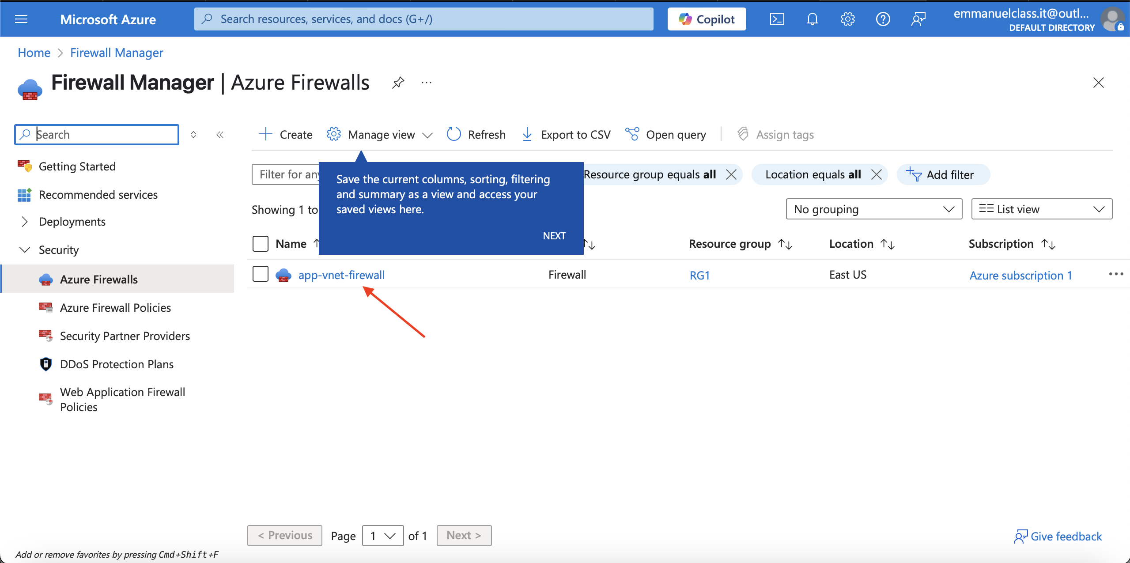Open Cloud Shell from top bar
1130x563 pixels.
click(x=777, y=19)
